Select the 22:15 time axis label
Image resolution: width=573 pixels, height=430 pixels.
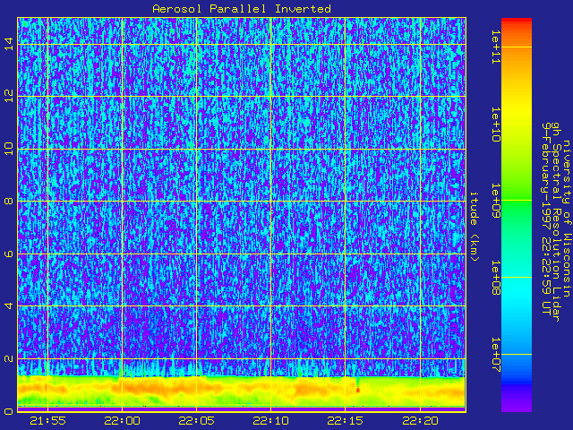(346, 421)
